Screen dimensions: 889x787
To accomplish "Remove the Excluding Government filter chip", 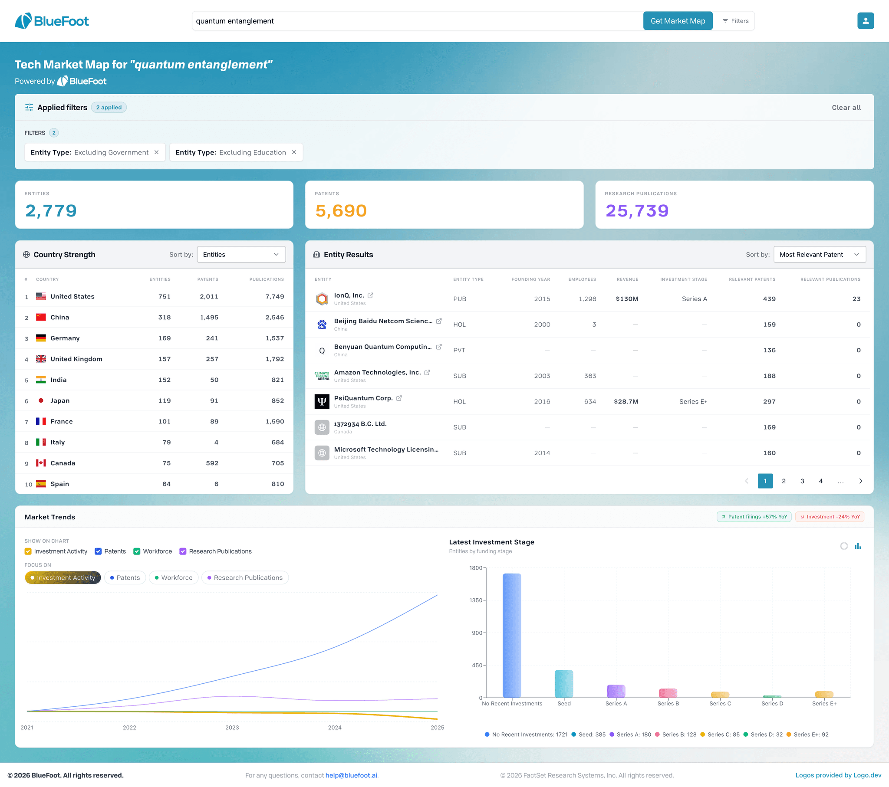I will pos(157,152).
